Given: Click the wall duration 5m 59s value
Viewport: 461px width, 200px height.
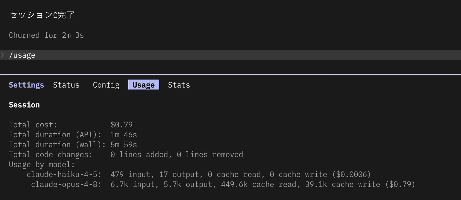Looking at the screenshot, I should pyautogui.click(x=124, y=144).
